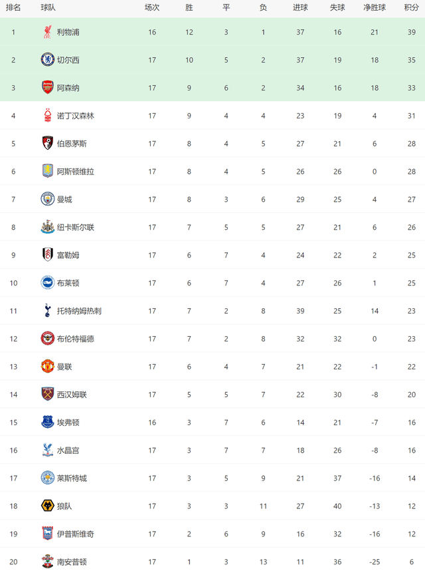Select the 西汉姆联 table row name

point(72,395)
